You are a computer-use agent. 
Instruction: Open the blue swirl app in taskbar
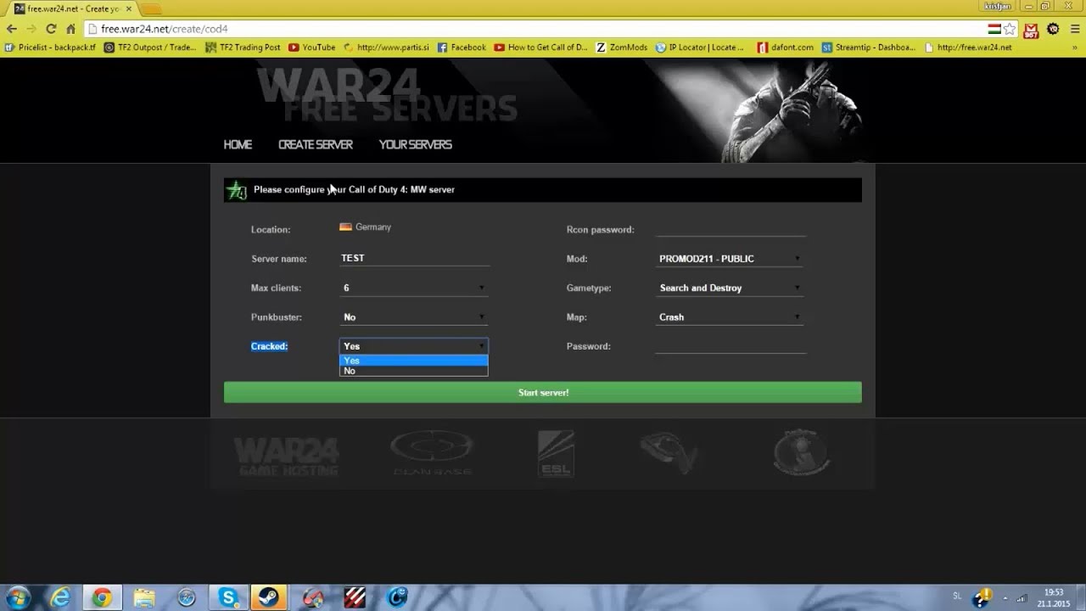[397, 597]
